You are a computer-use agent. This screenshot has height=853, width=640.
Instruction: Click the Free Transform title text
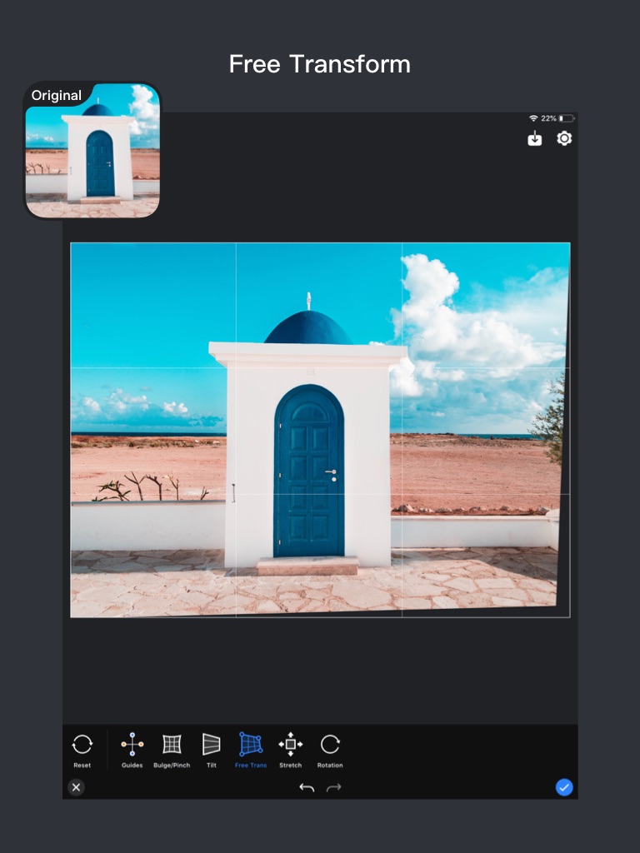point(320,64)
